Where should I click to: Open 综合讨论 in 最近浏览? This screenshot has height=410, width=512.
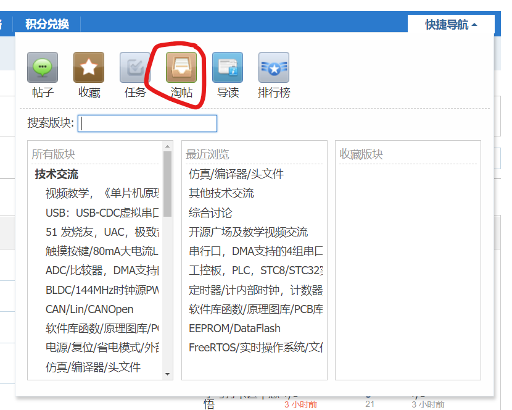point(210,213)
